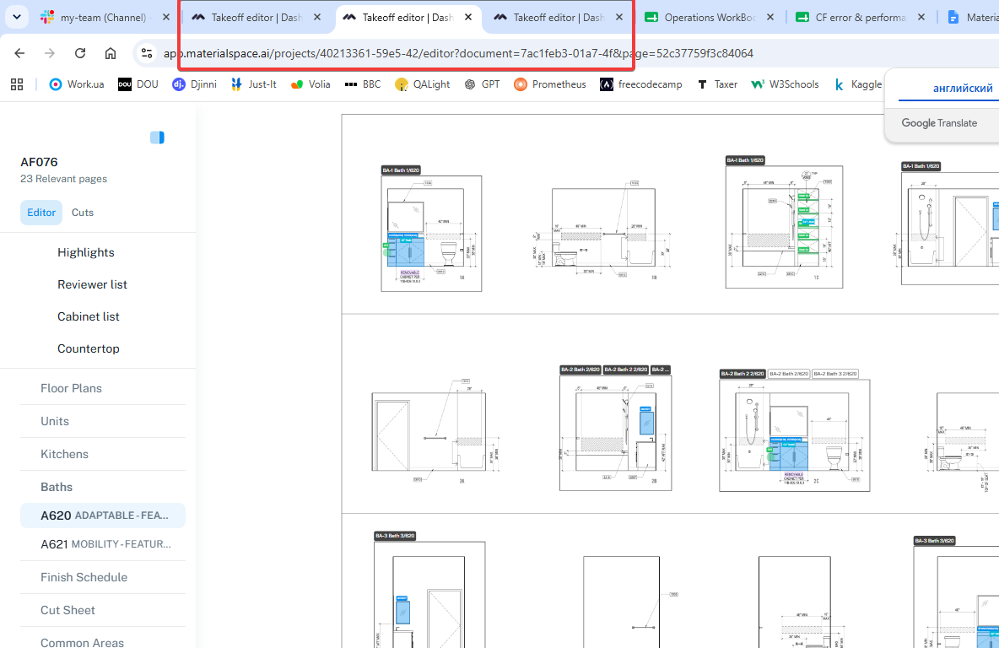This screenshot has height=648, width=999.
Task: Open the GPT bookmark
Action: (483, 84)
